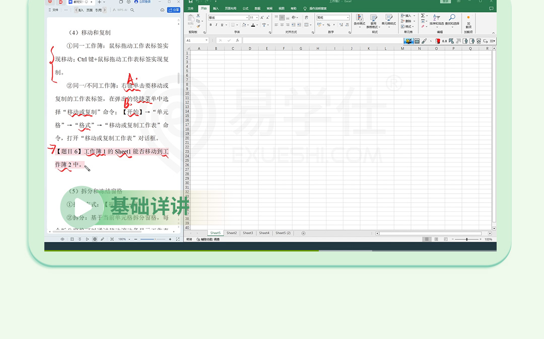Open Cell Styles gallery

[388, 20]
